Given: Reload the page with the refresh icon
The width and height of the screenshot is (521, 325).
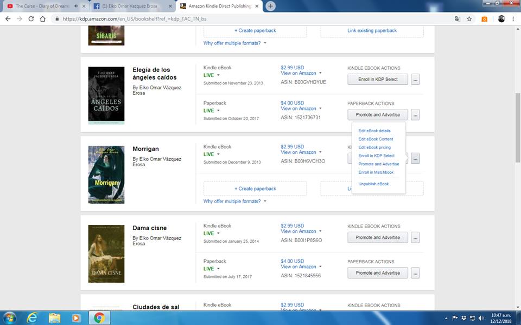Looking at the screenshot, I should tap(31, 18).
